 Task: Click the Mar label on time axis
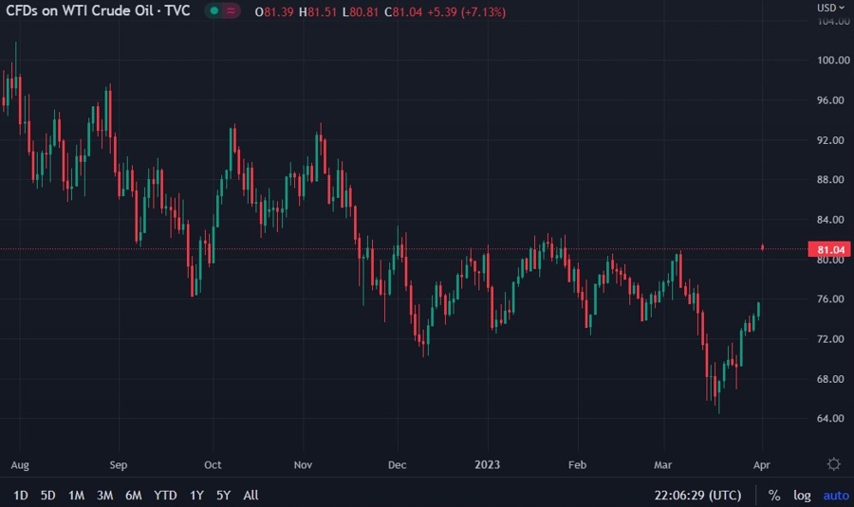tap(663, 465)
